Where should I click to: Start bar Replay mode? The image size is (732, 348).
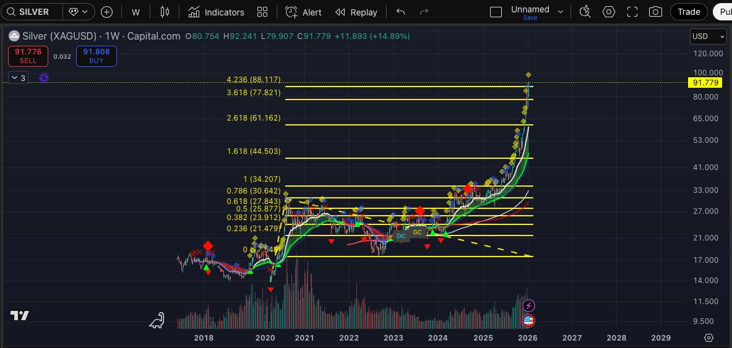(356, 12)
